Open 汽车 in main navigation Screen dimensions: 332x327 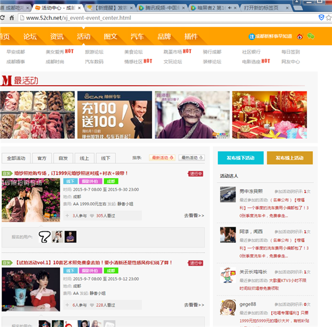coord(137,37)
